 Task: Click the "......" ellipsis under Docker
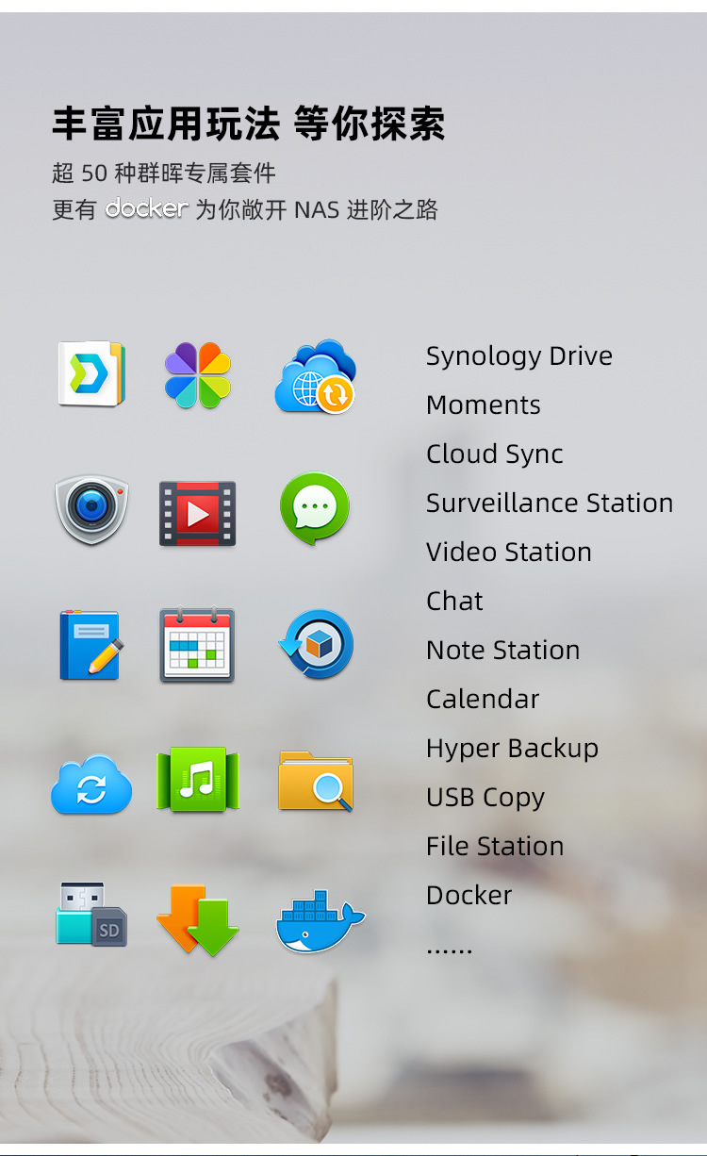450,951
